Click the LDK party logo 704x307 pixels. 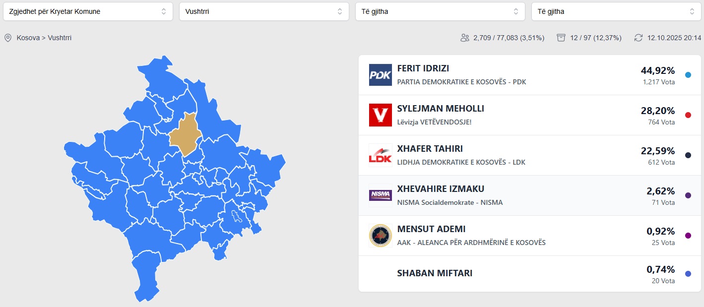tap(381, 155)
